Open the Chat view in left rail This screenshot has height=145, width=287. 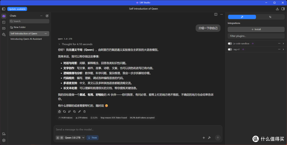pyautogui.click(x=4, y=16)
